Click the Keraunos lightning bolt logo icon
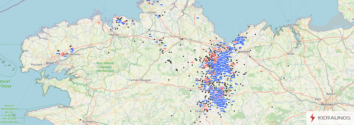 pyautogui.click(x=312, y=118)
